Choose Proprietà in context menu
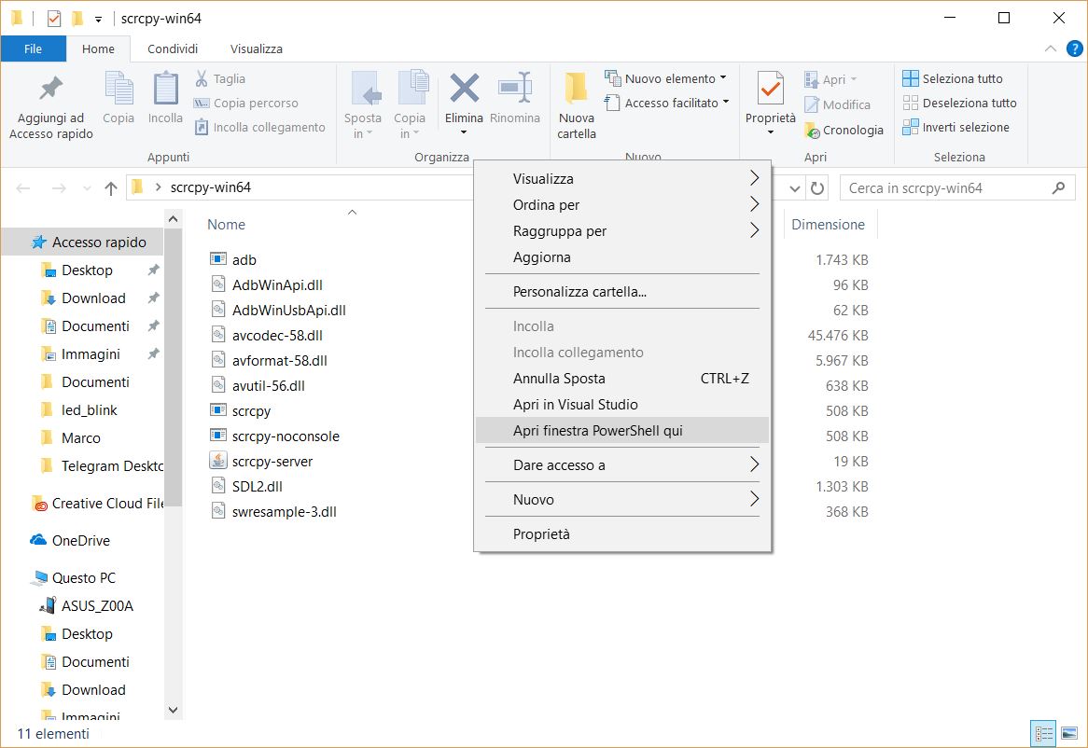The height and width of the screenshot is (748, 1088). 622,534
